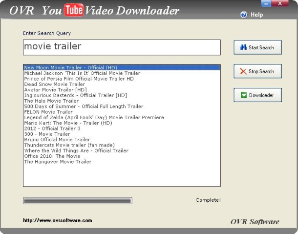298x234 pixels.
Task: Open the Downloader button label
Action: point(261,95)
